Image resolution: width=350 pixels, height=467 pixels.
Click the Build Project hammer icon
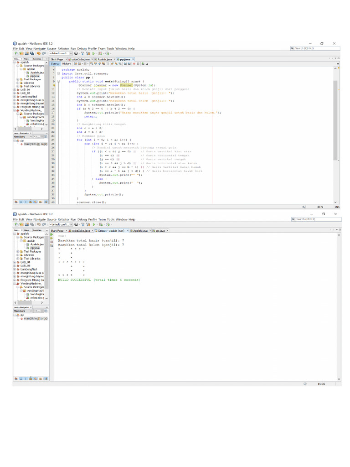tap(82, 53)
